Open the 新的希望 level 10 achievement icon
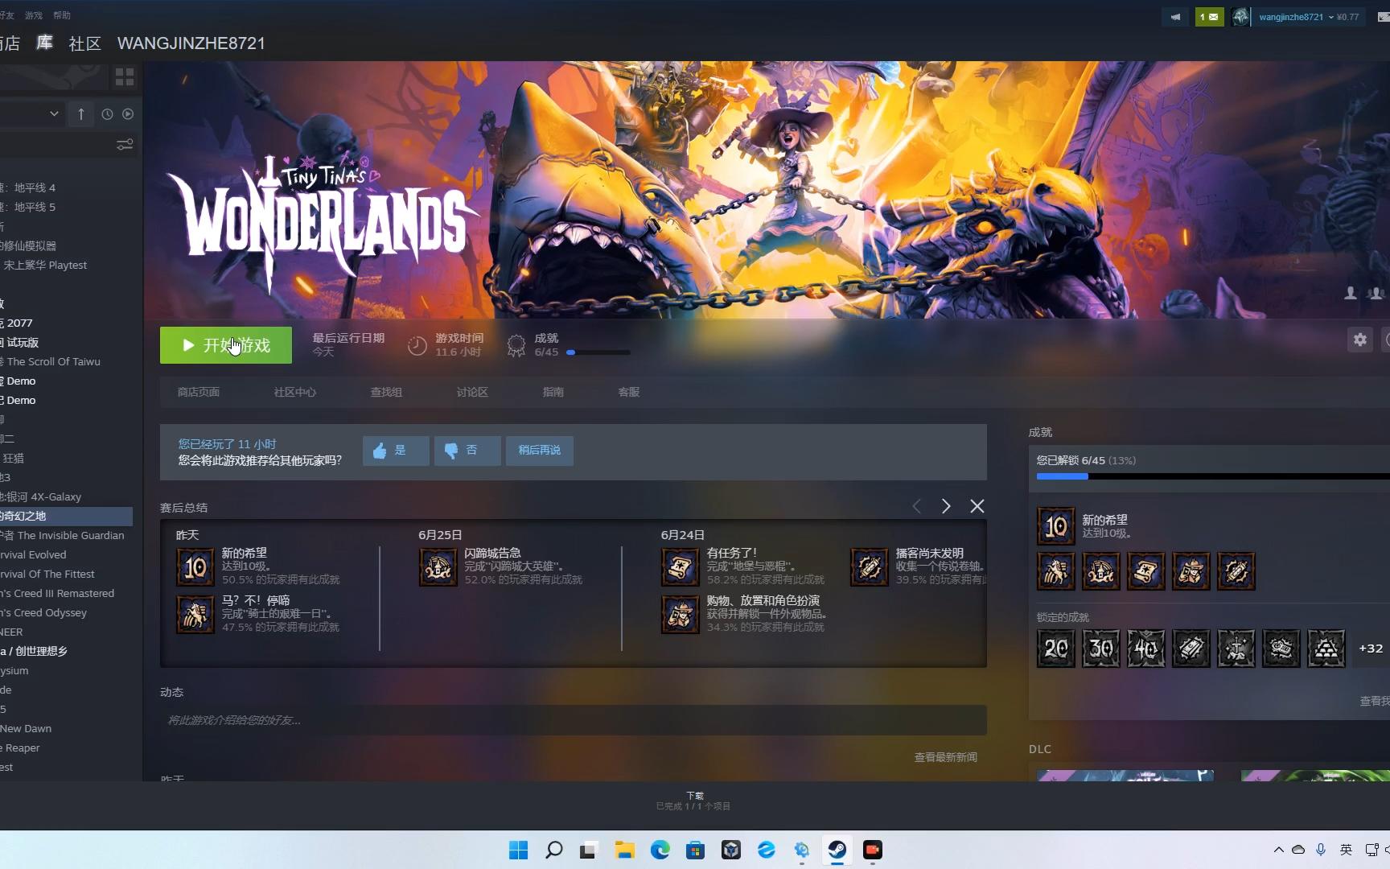The height and width of the screenshot is (869, 1390). point(195,567)
